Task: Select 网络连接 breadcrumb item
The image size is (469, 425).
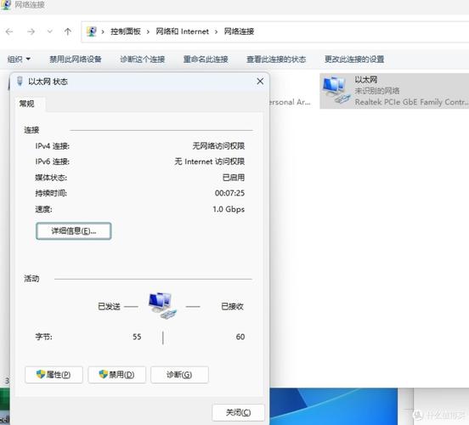Action: pyautogui.click(x=239, y=31)
